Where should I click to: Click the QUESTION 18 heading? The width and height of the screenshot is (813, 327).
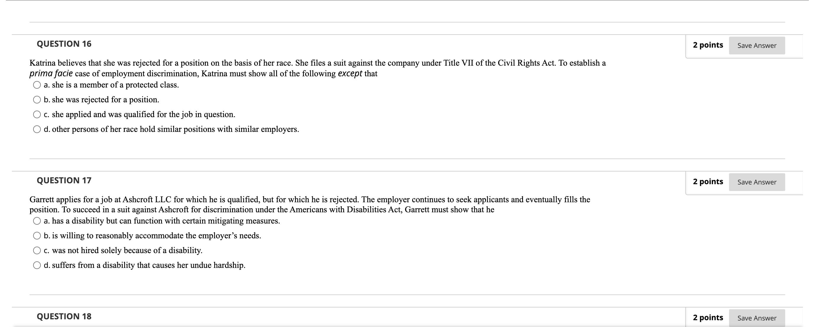(64, 316)
